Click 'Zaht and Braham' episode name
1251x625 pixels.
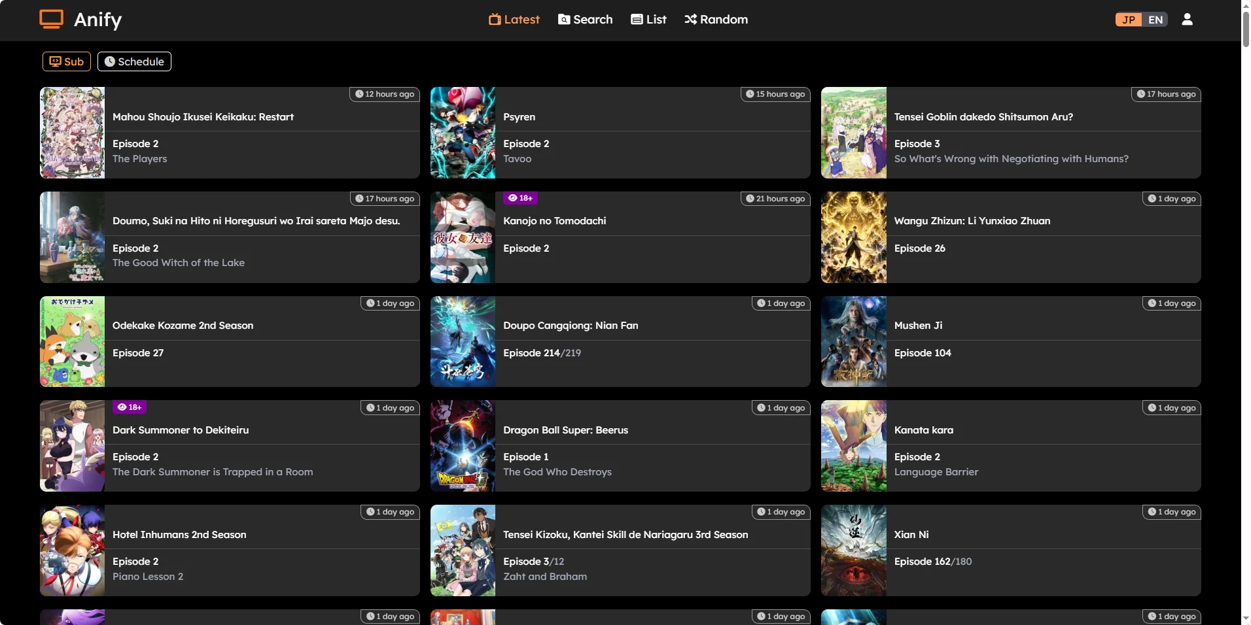pos(545,577)
